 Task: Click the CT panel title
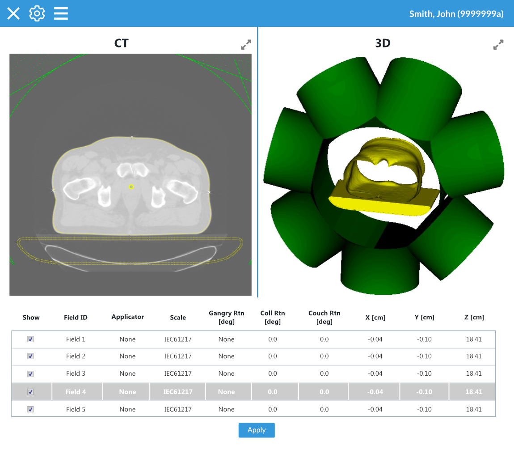tap(121, 43)
